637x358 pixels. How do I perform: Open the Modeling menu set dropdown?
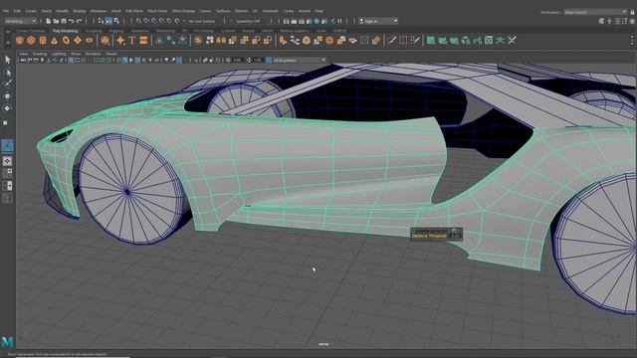click(x=20, y=21)
